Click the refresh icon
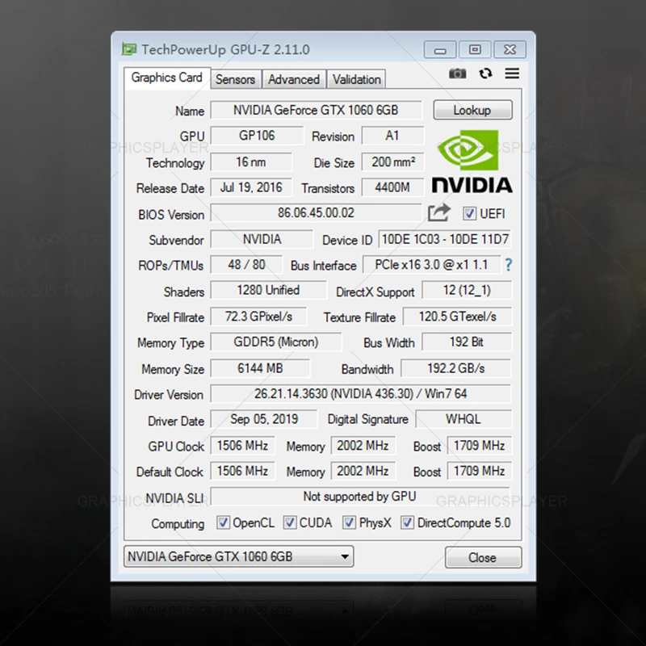Viewport: 646px width, 646px height. coord(486,73)
